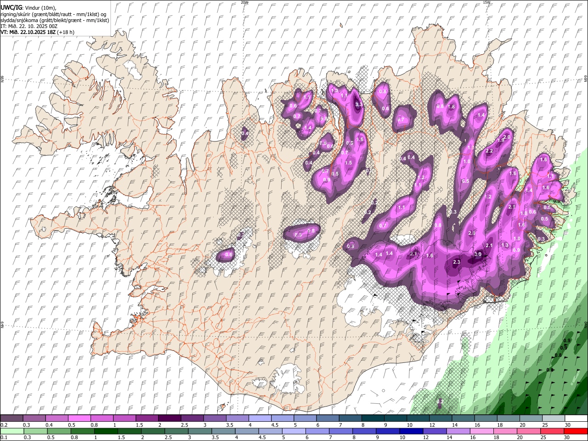Pick the deep navy 10 mm rain swatch

click(411, 431)
